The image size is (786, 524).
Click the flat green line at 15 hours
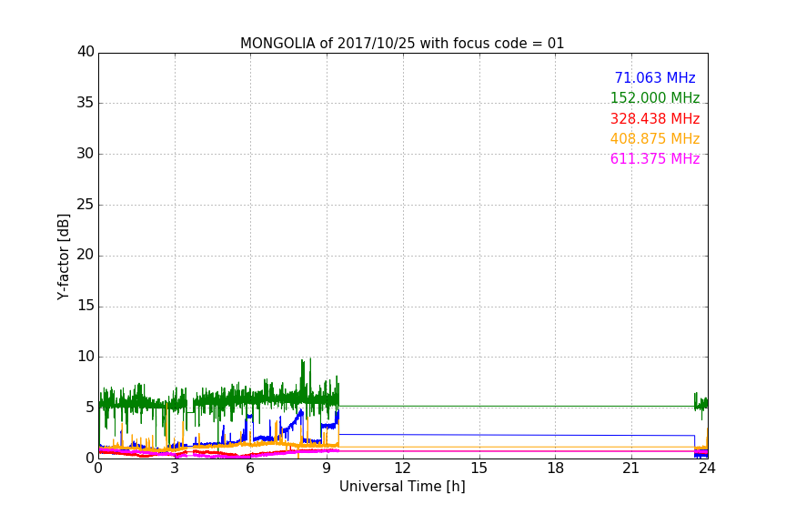(479, 406)
